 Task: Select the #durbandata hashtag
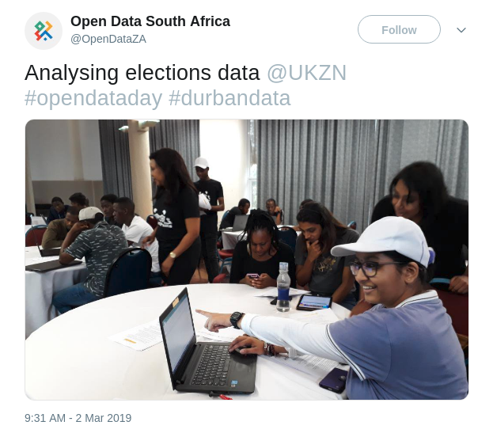229,98
